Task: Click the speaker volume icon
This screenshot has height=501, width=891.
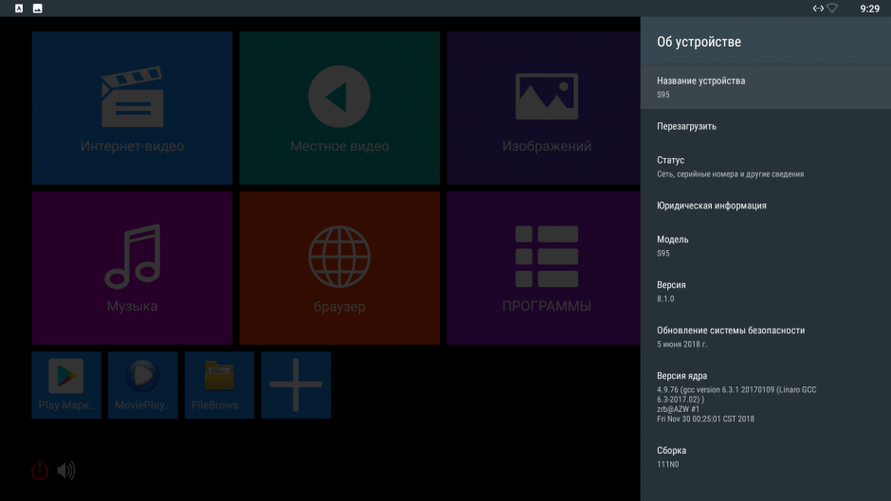Action: (x=66, y=471)
